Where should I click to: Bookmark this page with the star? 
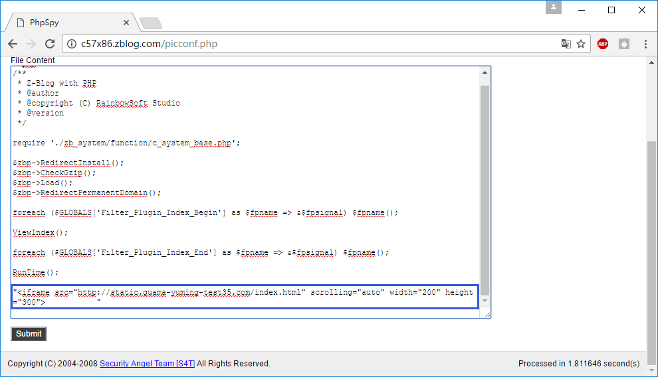coord(581,44)
